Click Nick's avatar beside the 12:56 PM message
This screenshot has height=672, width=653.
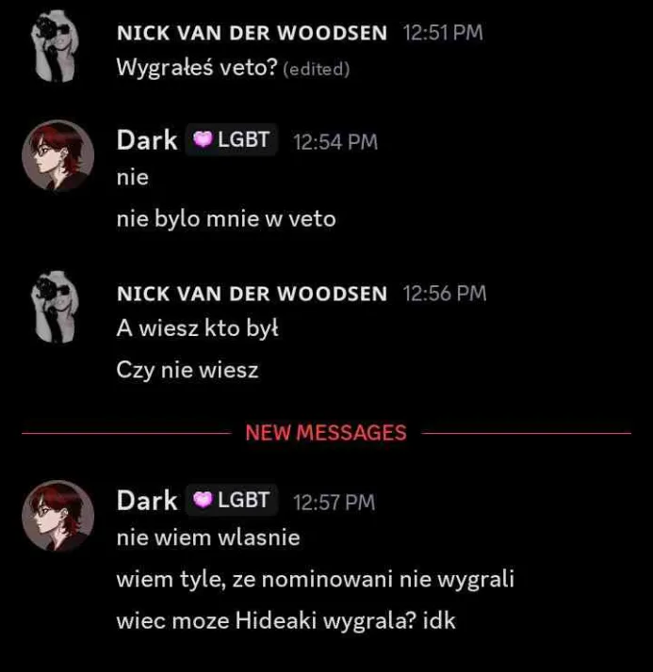(56, 307)
